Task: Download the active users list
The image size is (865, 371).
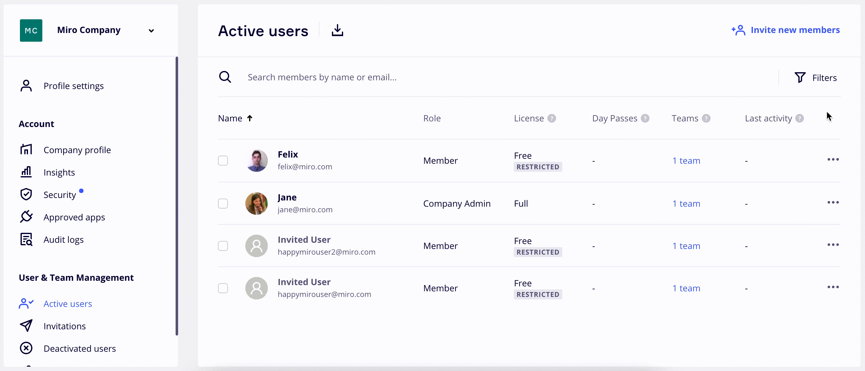Action: pos(338,30)
